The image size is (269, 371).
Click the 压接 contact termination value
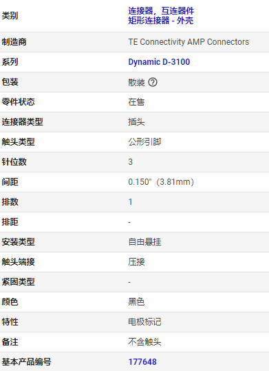point(136,262)
